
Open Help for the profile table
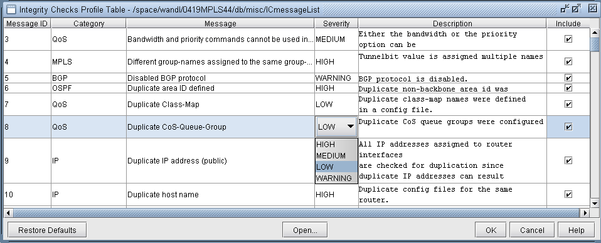tap(577, 230)
